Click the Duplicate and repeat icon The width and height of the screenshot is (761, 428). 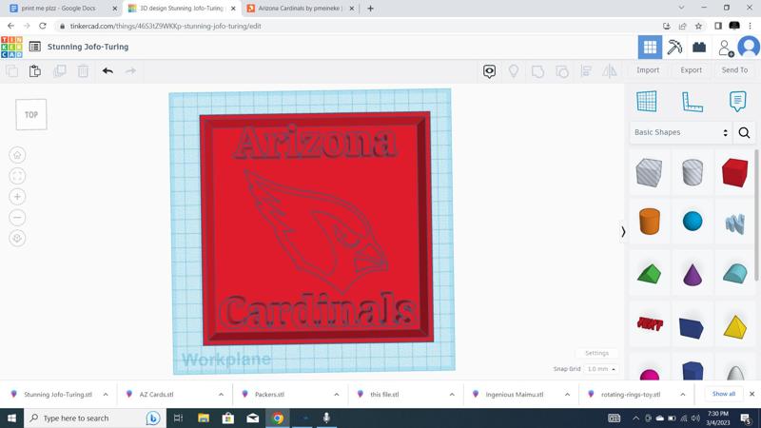point(59,71)
